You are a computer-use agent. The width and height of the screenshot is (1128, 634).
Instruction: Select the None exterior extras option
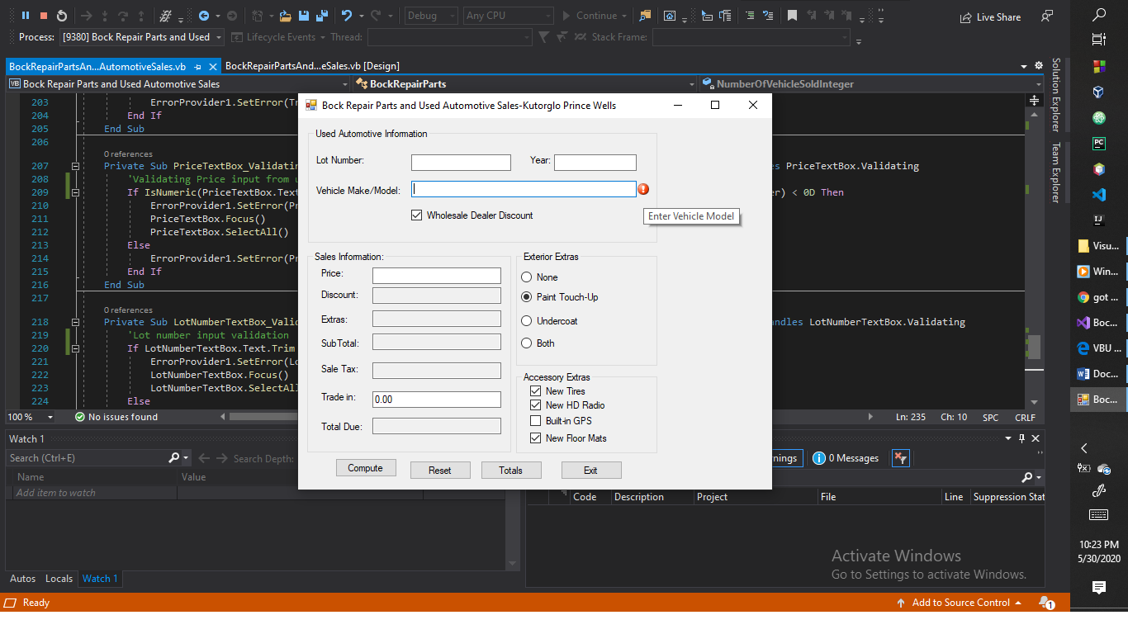coord(527,277)
